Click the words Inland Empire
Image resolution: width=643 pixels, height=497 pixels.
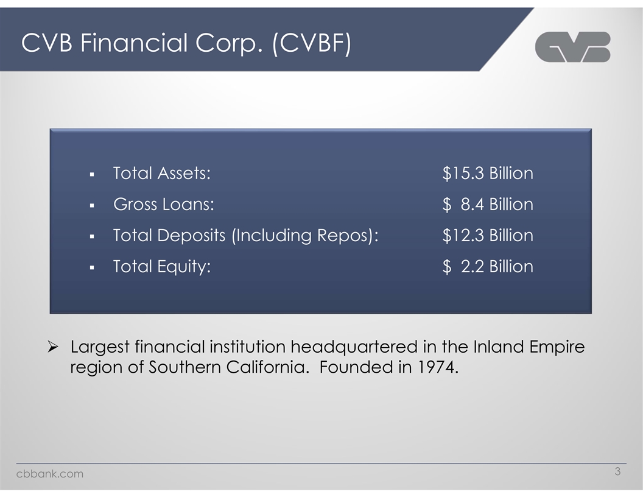click(x=527, y=347)
